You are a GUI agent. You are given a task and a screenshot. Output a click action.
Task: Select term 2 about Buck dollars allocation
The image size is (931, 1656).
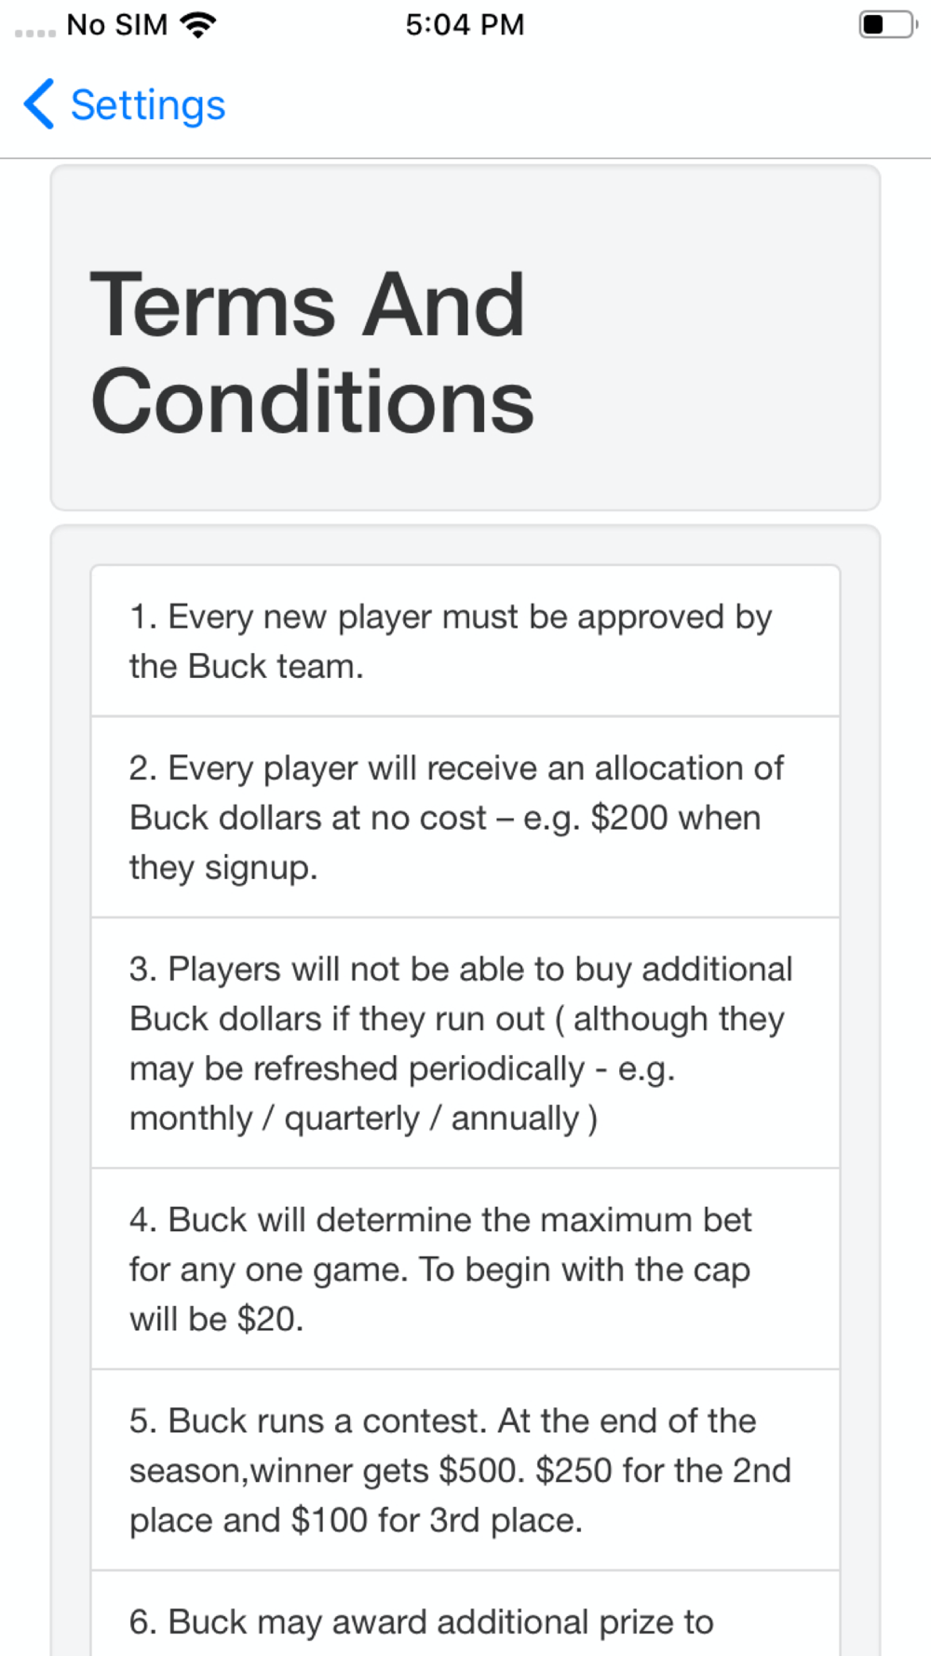(x=465, y=817)
